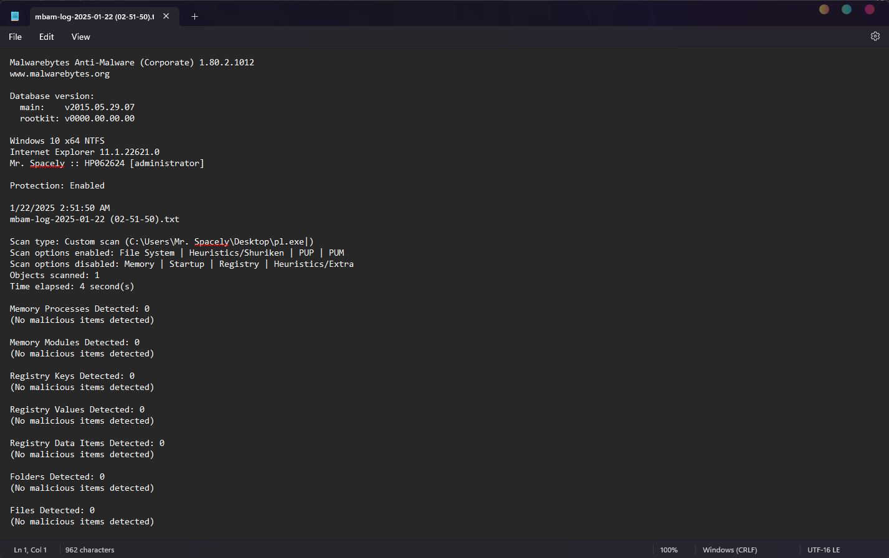This screenshot has height=558, width=889.
Task: Close the mbam-log tab with X
Action: [166, 16]
